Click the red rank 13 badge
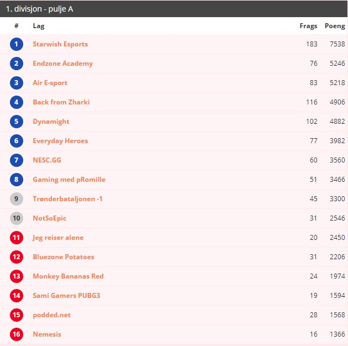The image size is (348, 346). point(17,276)
